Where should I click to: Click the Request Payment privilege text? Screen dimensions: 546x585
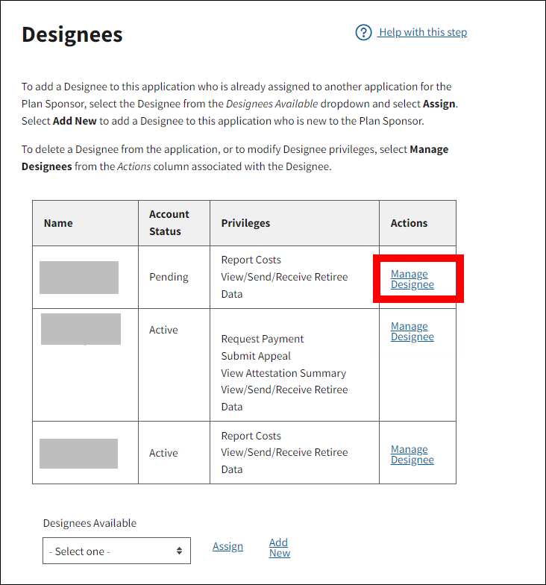point(263,339)
